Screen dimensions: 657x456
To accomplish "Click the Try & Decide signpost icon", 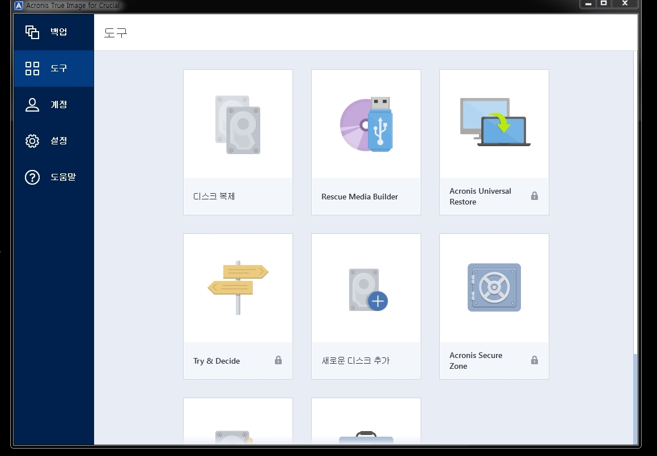I will (238, 288).
